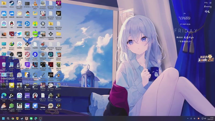Select the Logitech G HUB desktop shortcut
The height and width of the screenshot is (121, 215).
pos(12,97)
